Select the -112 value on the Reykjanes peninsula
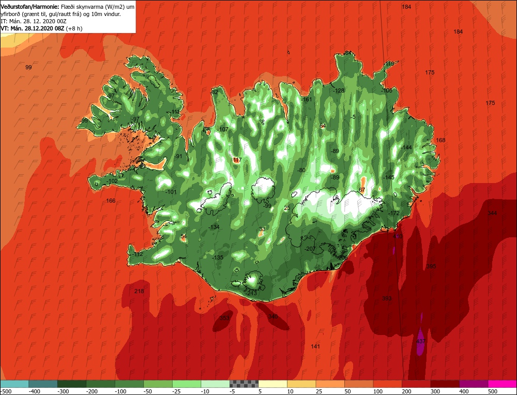 [x=138, y=254]
